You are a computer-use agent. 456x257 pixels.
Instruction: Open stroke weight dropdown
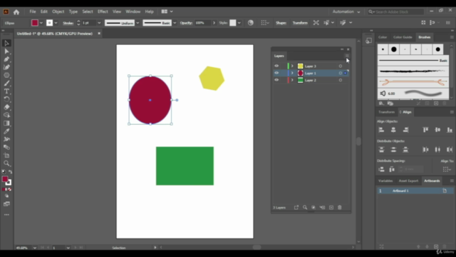(x=99, y=23)
